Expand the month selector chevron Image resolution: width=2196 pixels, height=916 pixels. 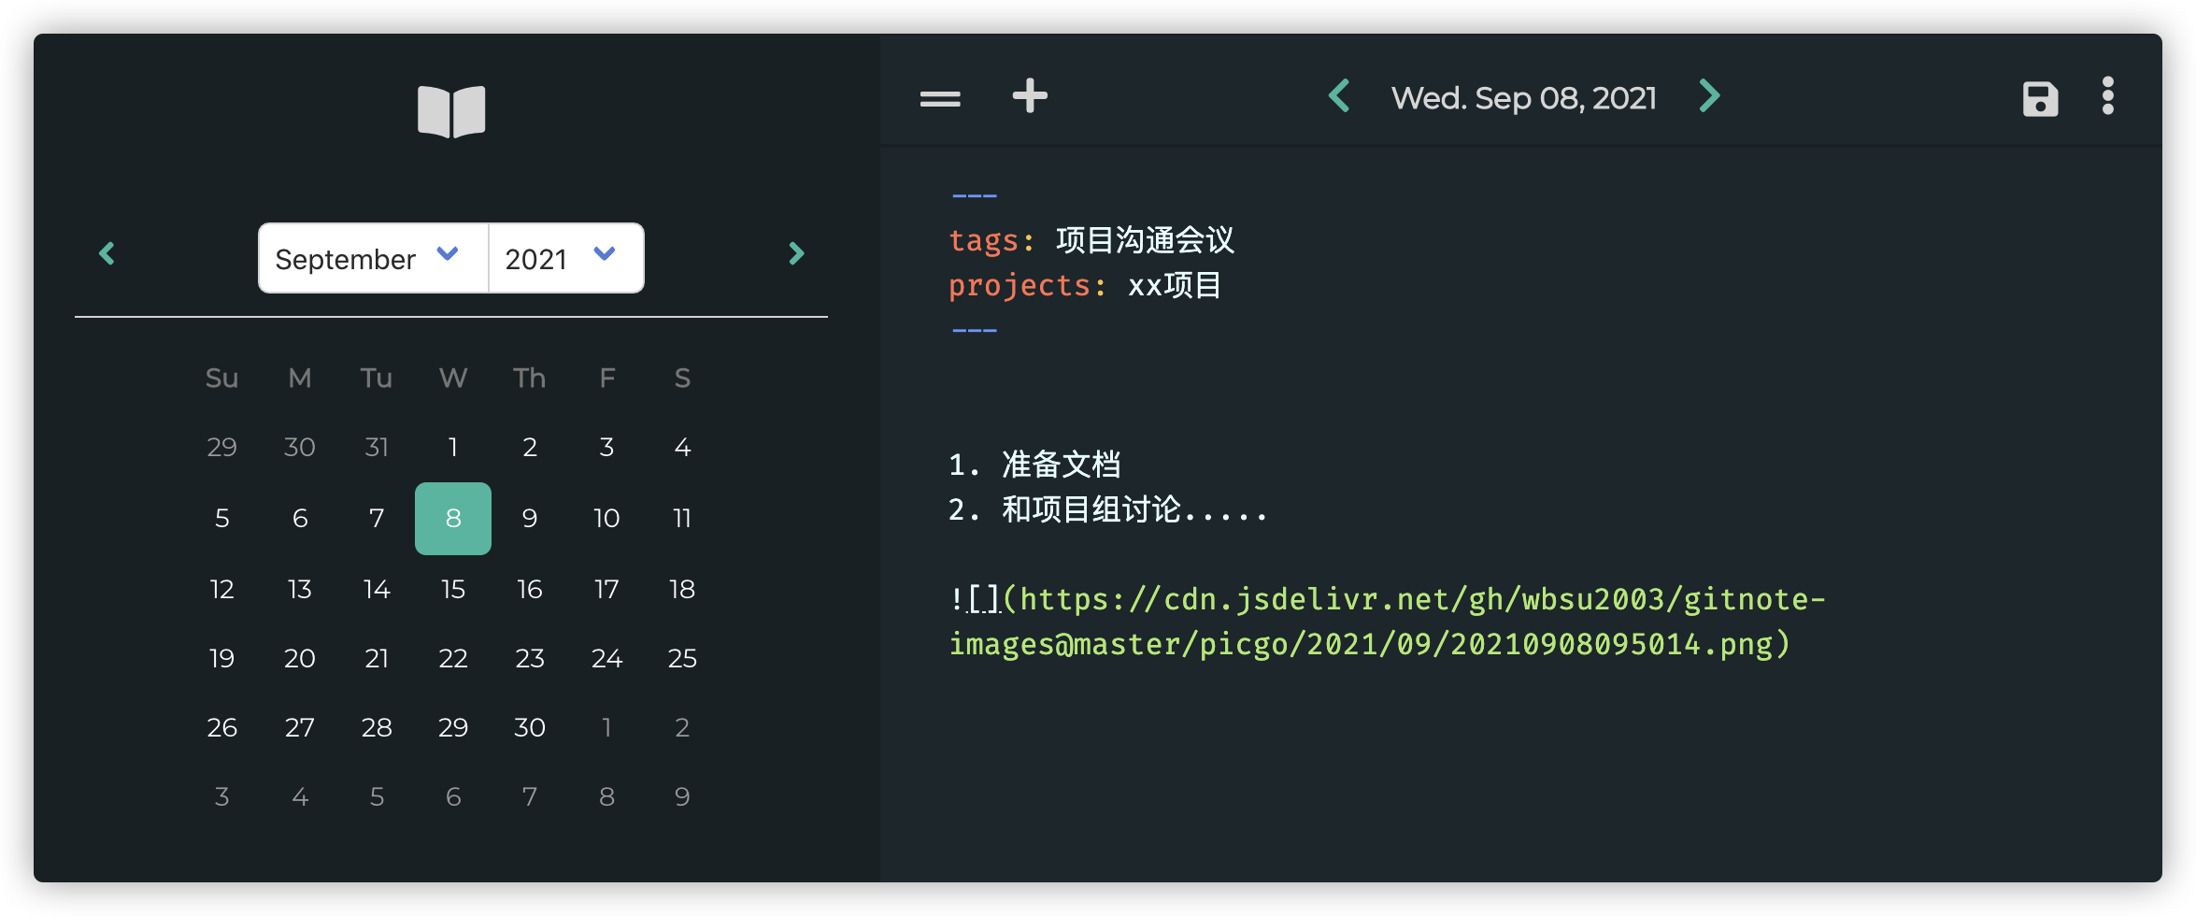coord(447,253)
